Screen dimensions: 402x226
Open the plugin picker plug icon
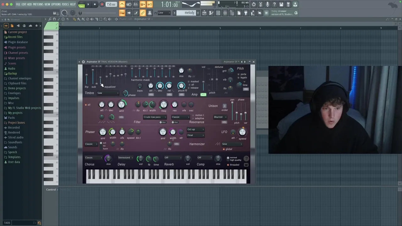click(x=246, y=13)
